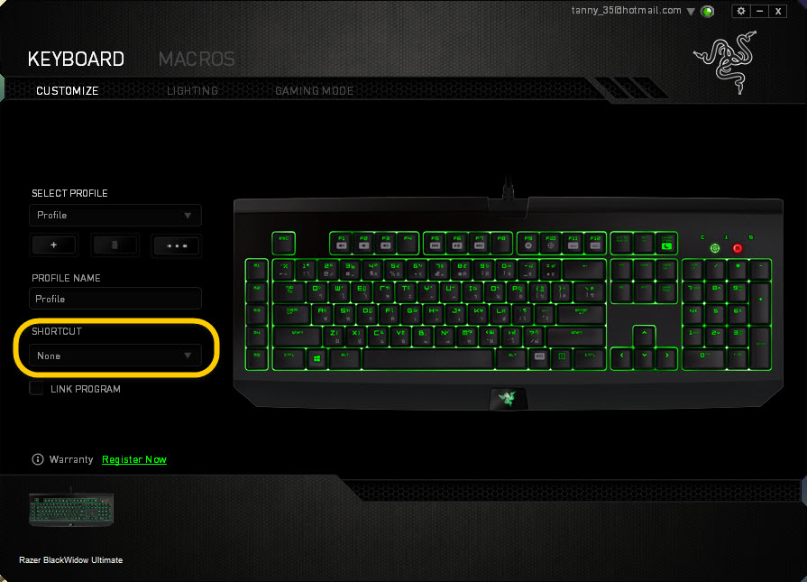Click the Profile Name input field

[115, 299]
